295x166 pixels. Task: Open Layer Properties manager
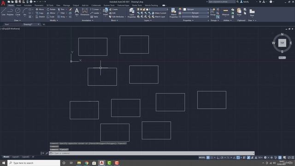pyautogui.click(x=132, y=13)
